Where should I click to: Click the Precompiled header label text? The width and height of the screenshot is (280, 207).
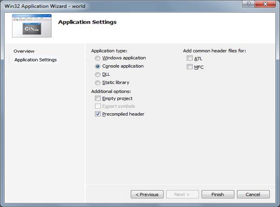(x=123, y=114)
